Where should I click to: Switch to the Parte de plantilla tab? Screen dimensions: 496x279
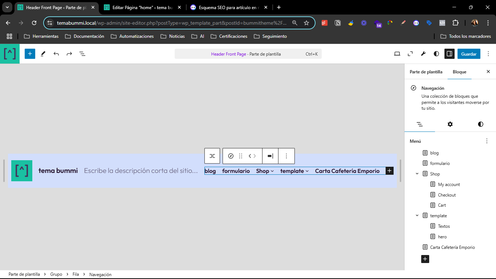pyautogui.click(x=426, y=72)
